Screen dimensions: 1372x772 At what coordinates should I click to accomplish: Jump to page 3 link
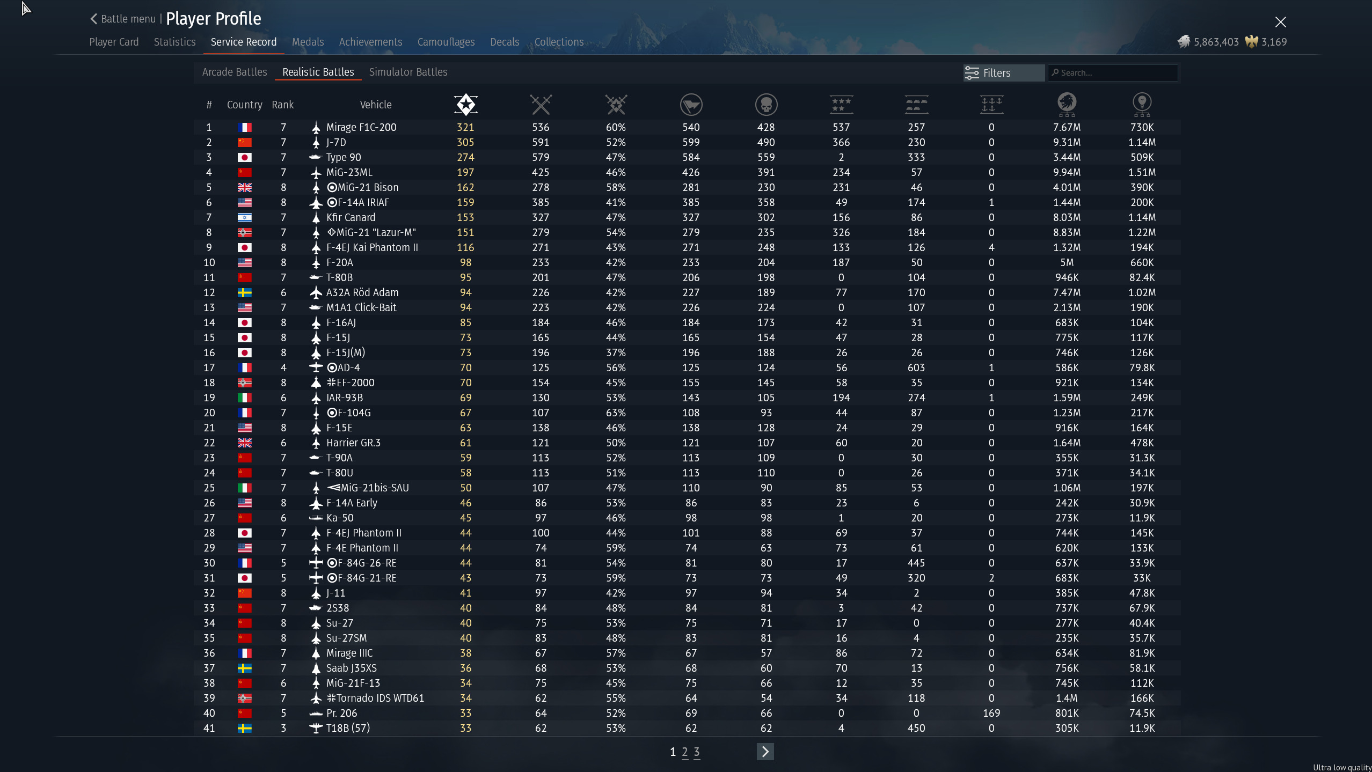(696, 752)
